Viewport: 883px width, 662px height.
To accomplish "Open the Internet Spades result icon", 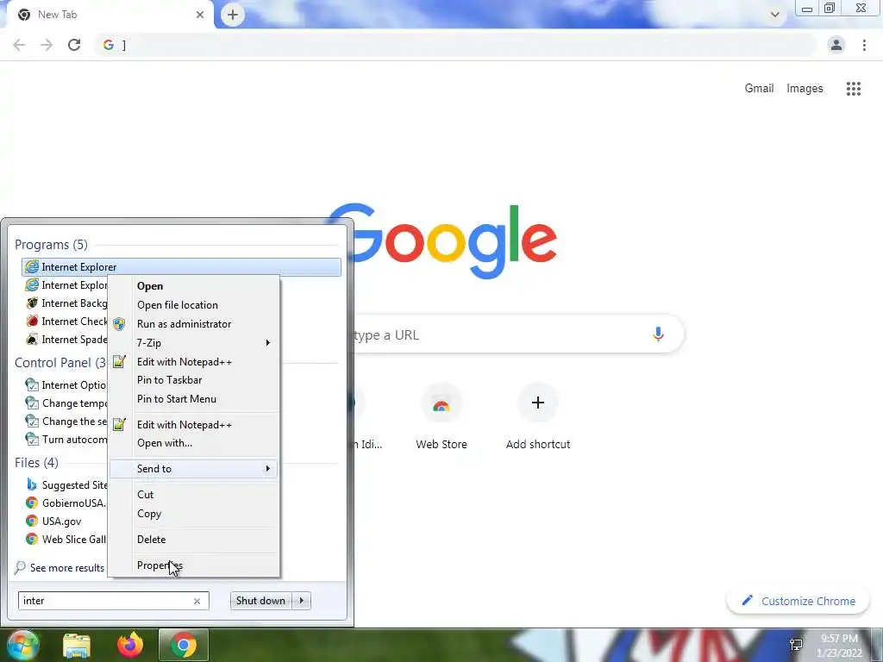I will [x=32, y=339].
